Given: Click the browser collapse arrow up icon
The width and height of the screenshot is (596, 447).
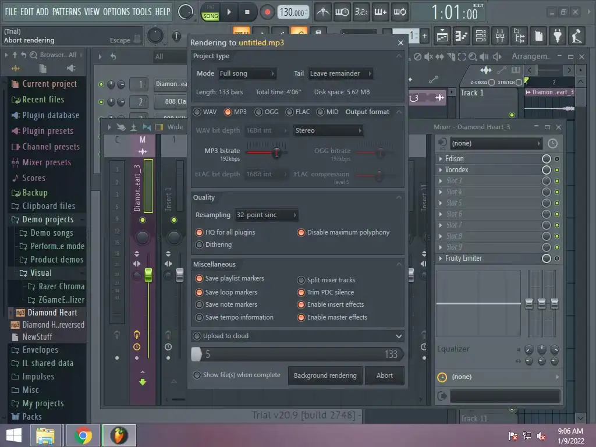Looking at the screenshot, I should point(15,55).
